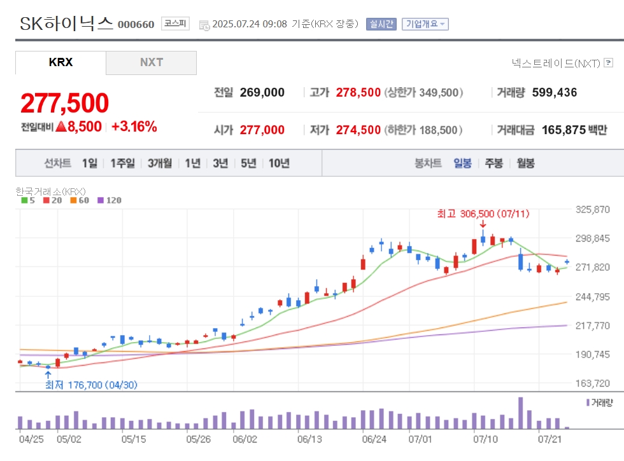This screenshot has height=461, width=624.
Task: Click the 한국거래소(KRX) chart label
Action: pos(50,191)
